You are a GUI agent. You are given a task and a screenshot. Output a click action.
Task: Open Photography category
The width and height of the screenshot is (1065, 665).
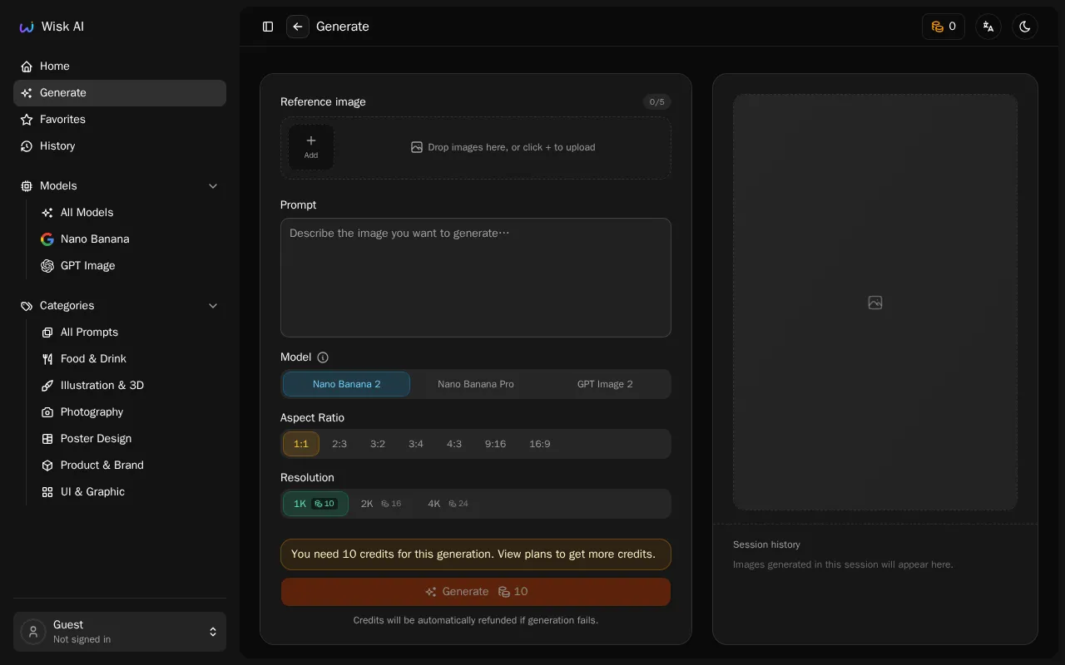pyautogui.click(x=130, y=412)
